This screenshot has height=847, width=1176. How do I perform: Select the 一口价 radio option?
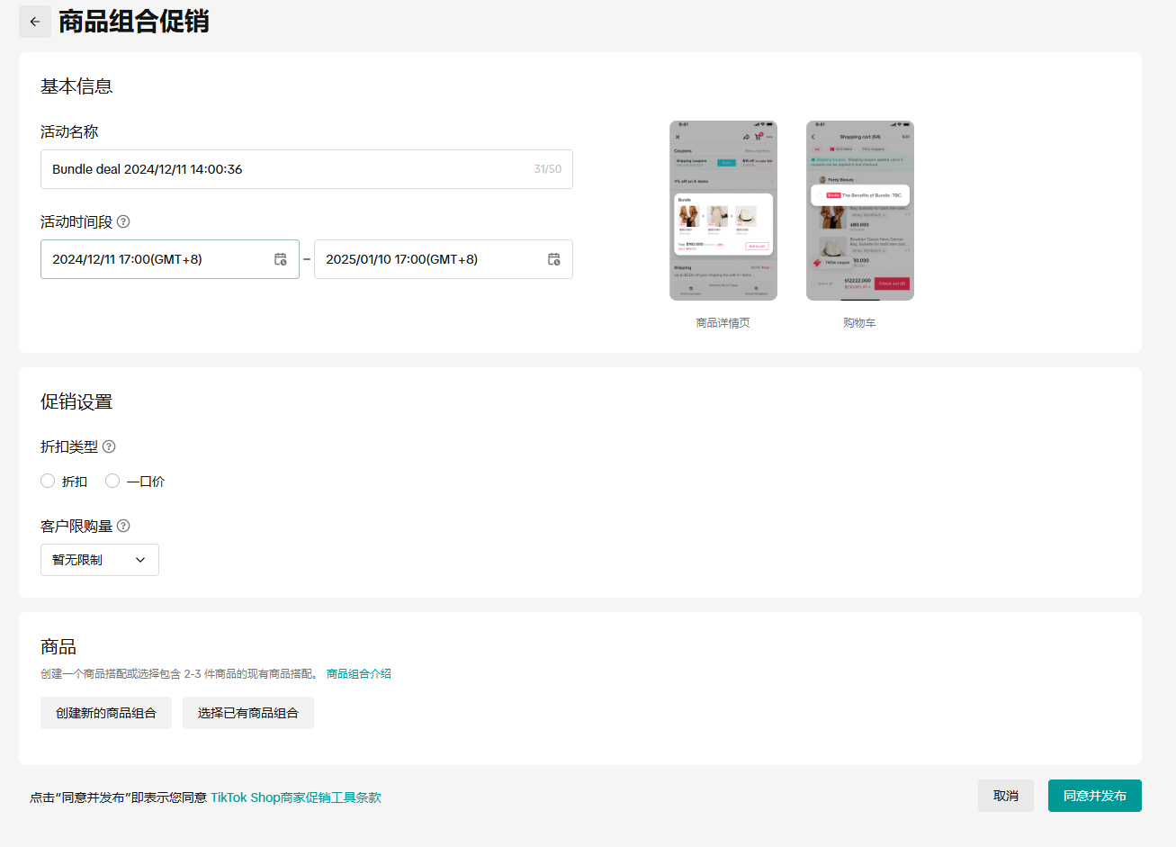click(112, 482)
